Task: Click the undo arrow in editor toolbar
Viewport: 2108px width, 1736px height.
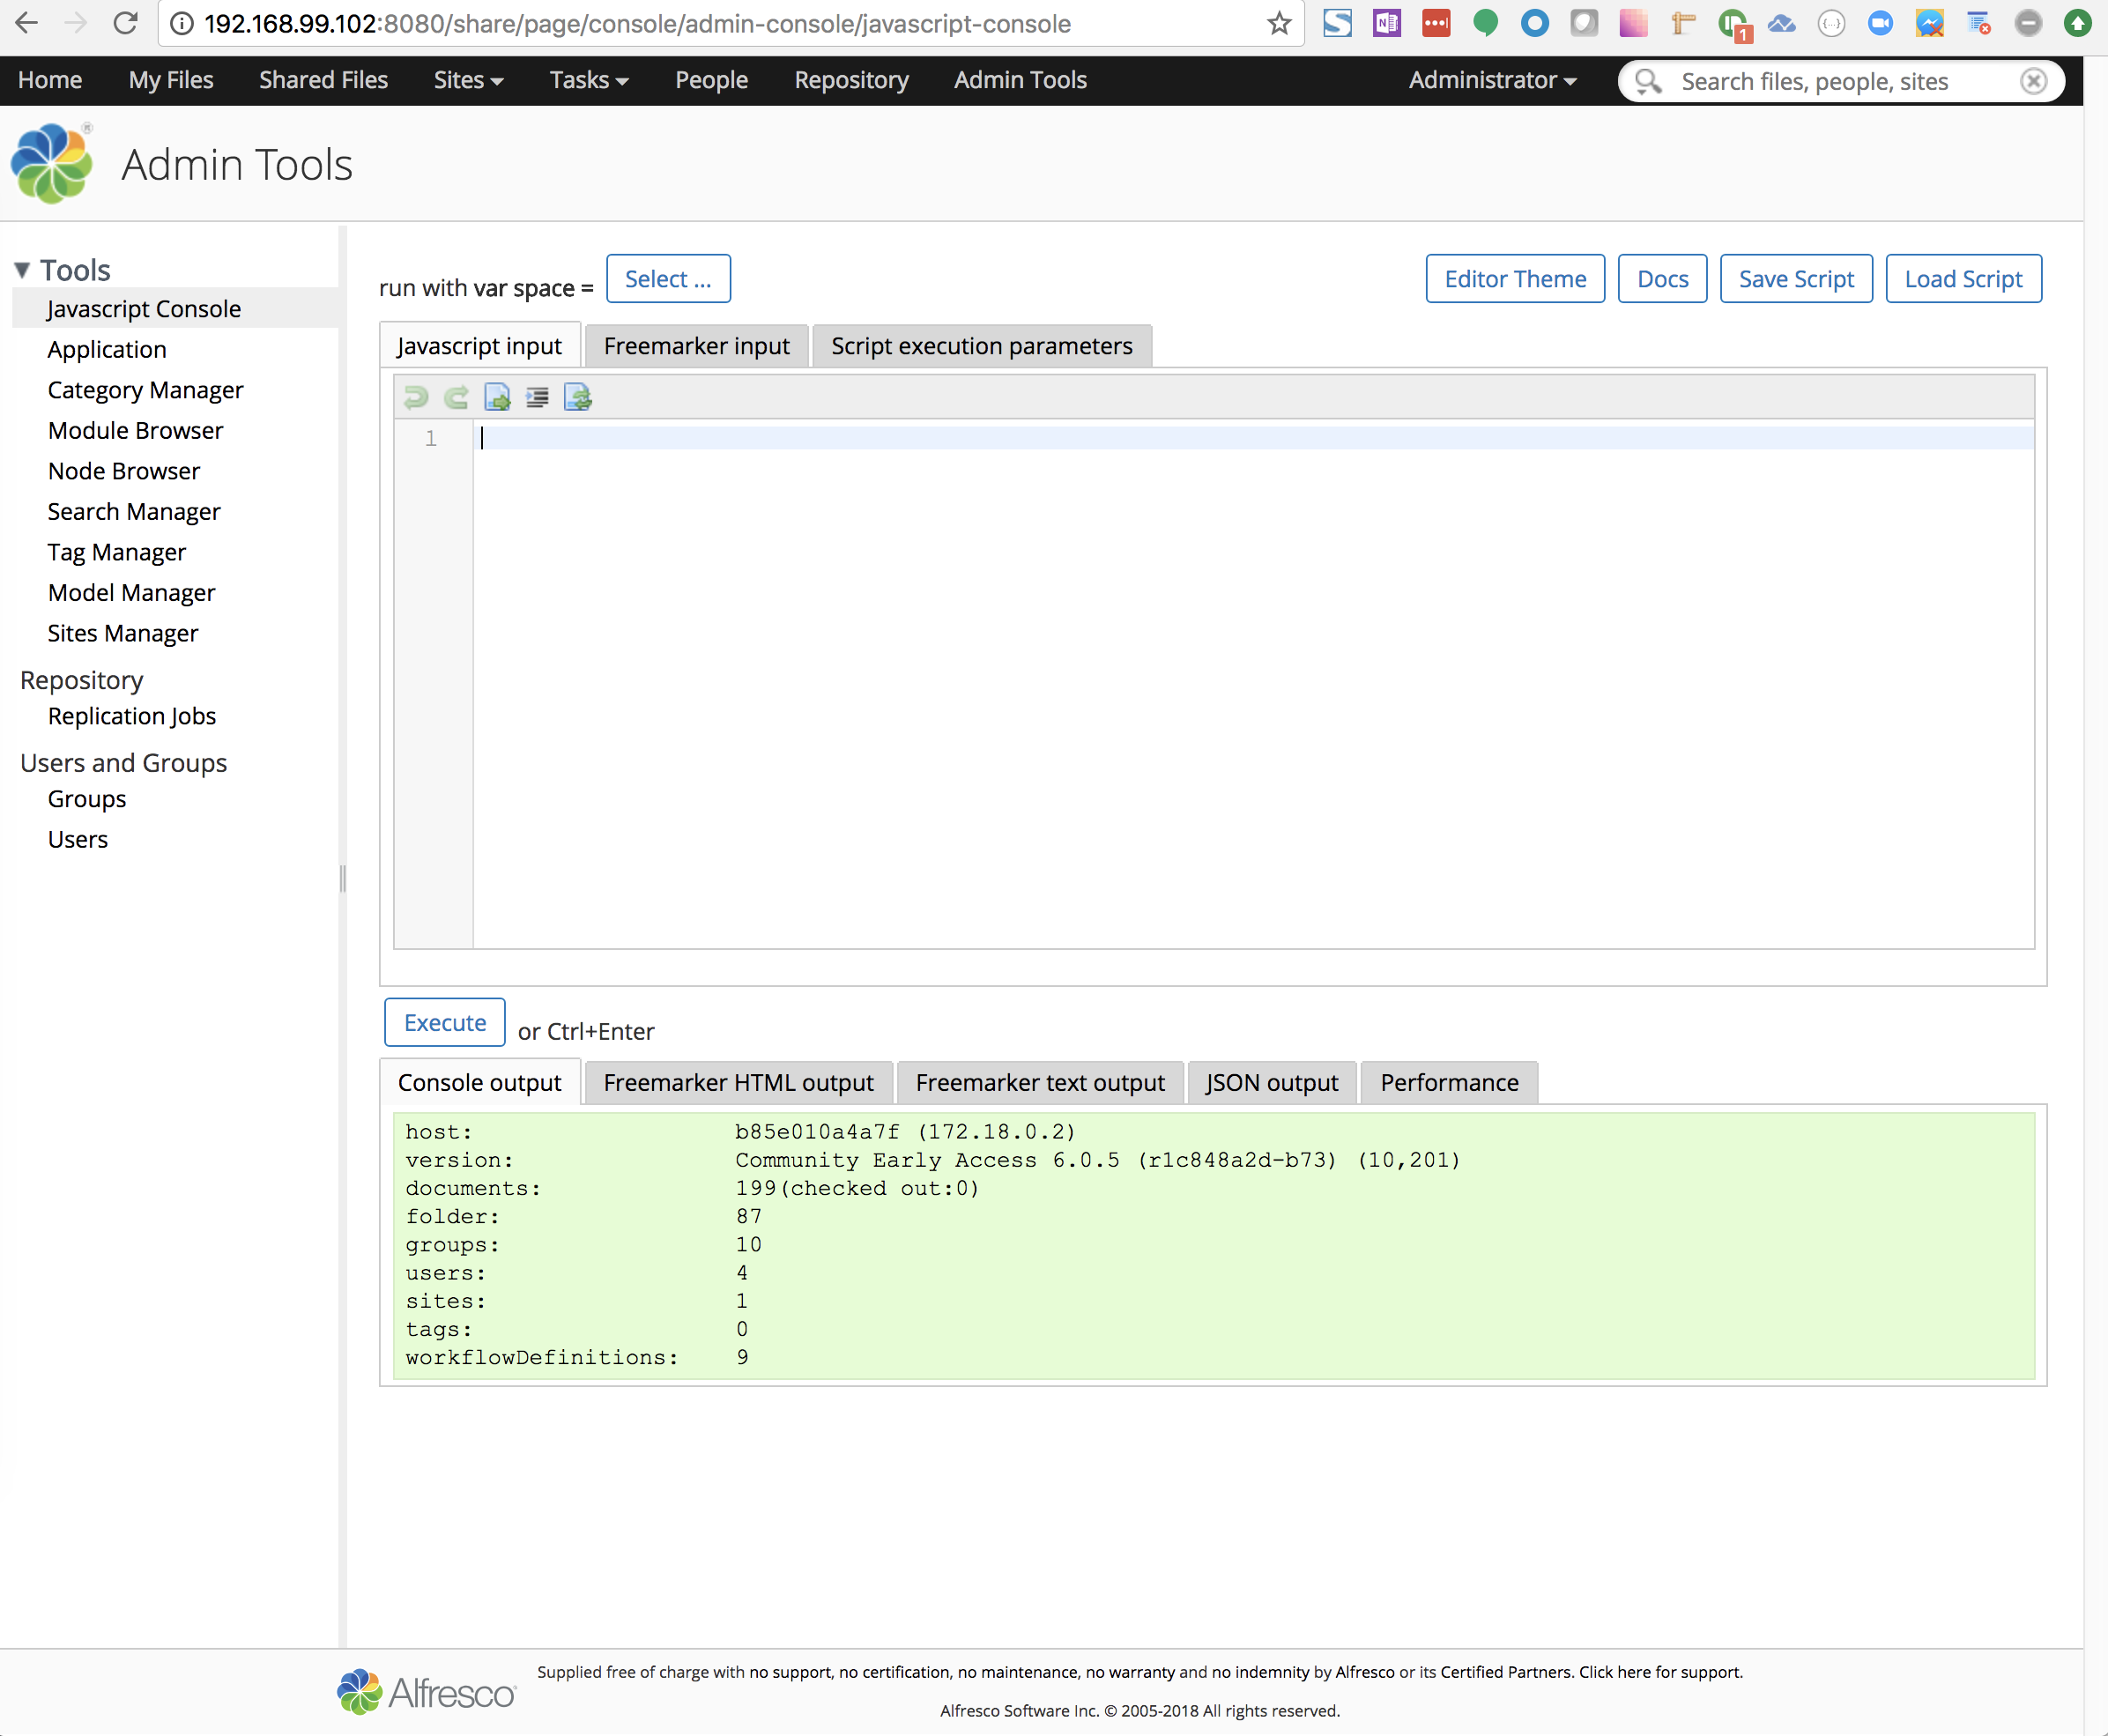Action: pyautogui.click(x=416, y=398)
